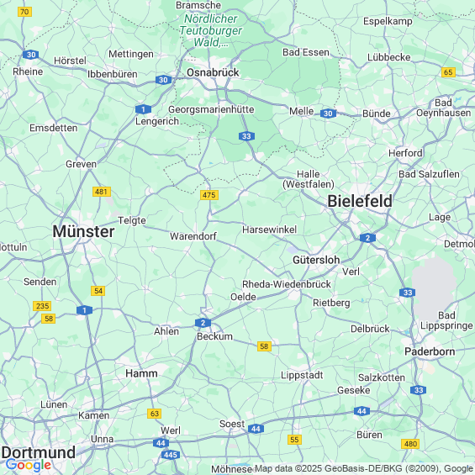475x475 pixels.
Task: Click the Gütersloh town label
Action: 316,260
